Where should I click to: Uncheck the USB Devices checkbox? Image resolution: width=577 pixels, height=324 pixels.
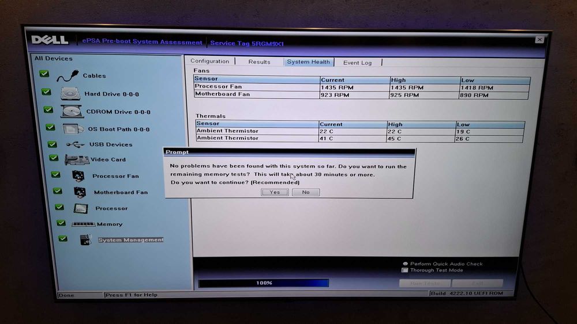click(53, 144)
